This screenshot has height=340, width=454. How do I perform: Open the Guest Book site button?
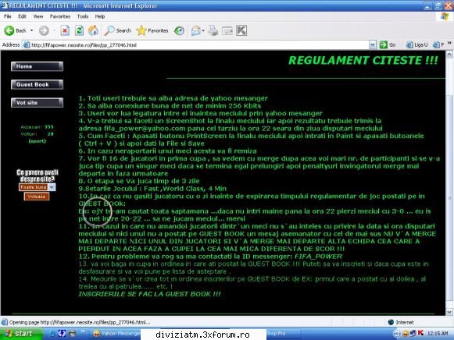37,85
